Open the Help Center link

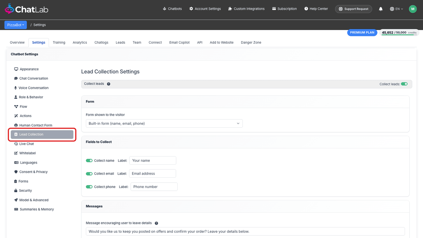(316, 9)
